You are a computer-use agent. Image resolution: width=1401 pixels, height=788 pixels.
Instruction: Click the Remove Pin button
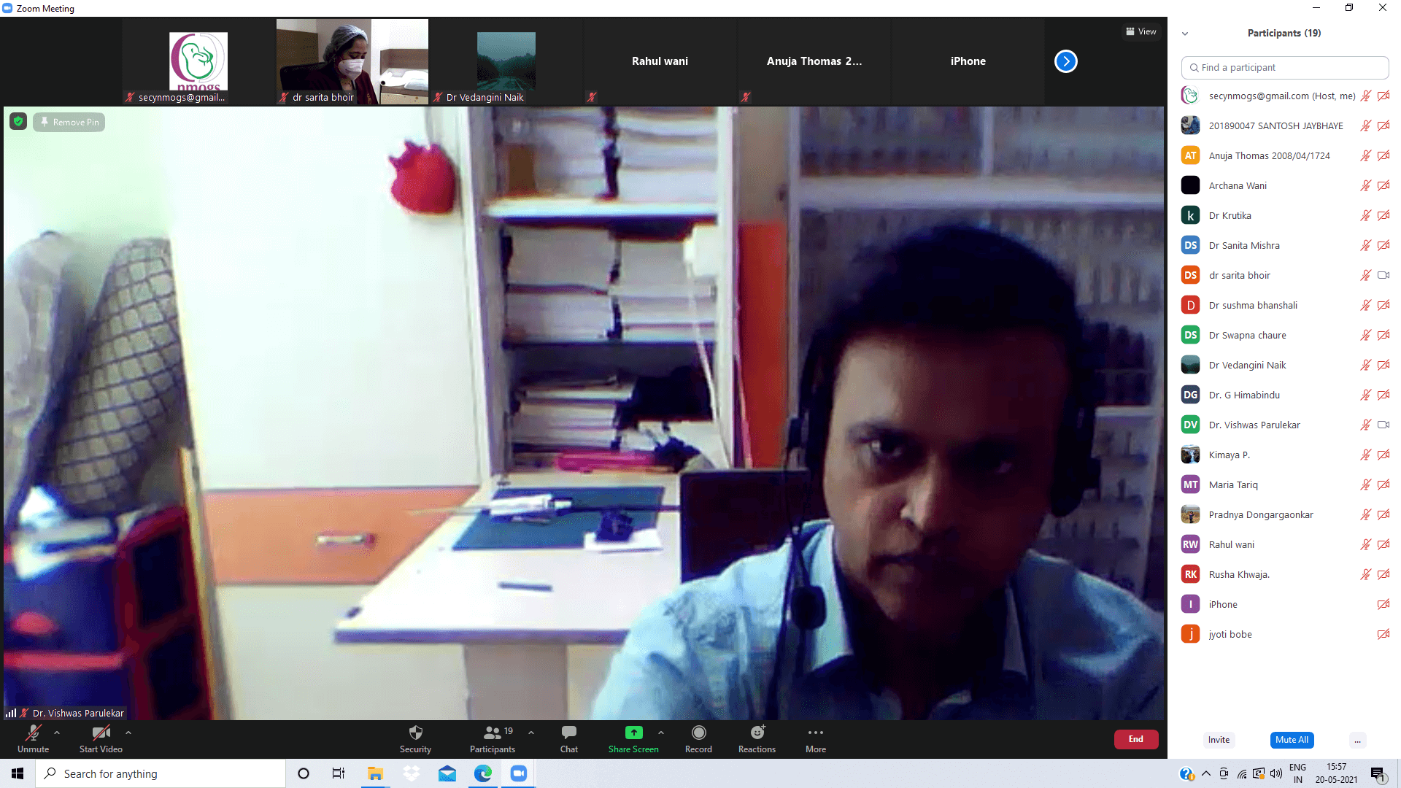(x=69, y=122)
